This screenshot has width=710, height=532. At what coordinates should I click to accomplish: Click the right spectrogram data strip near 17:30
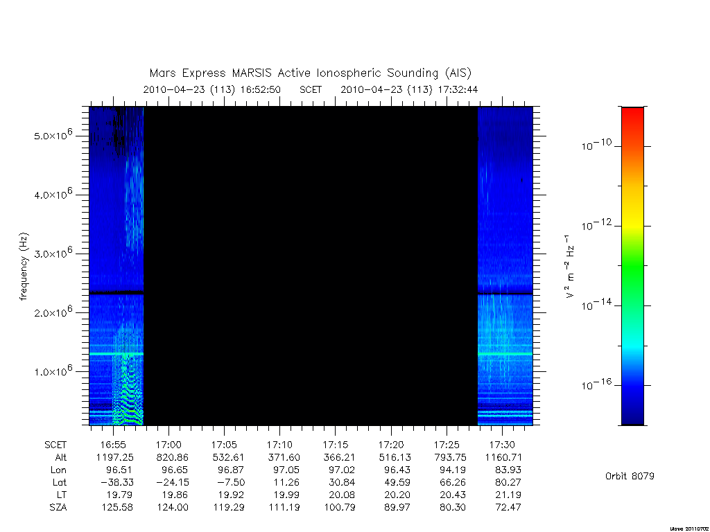click(x=505, y=266)
